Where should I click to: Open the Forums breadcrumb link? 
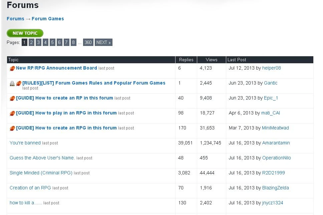click(15, 19)
